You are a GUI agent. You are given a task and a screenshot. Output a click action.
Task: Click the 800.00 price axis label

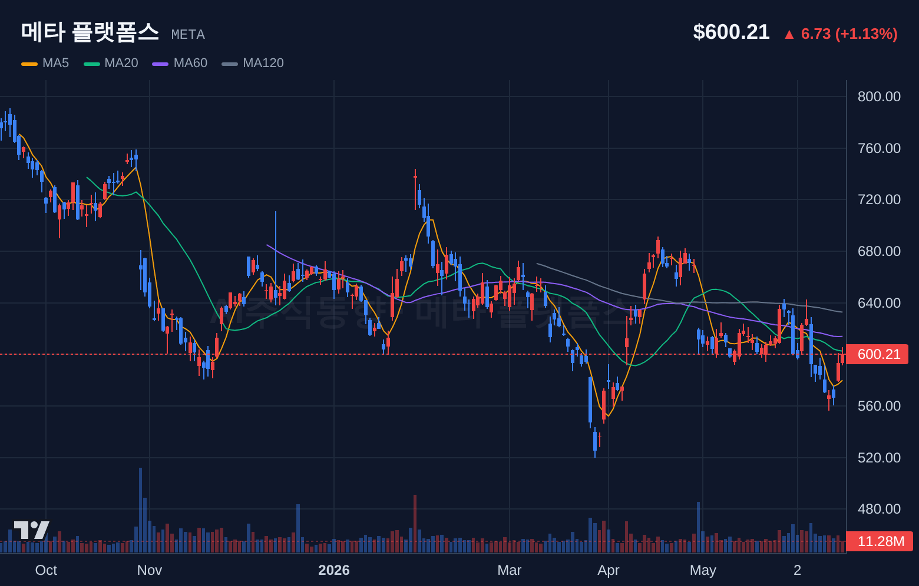(879, 96)
